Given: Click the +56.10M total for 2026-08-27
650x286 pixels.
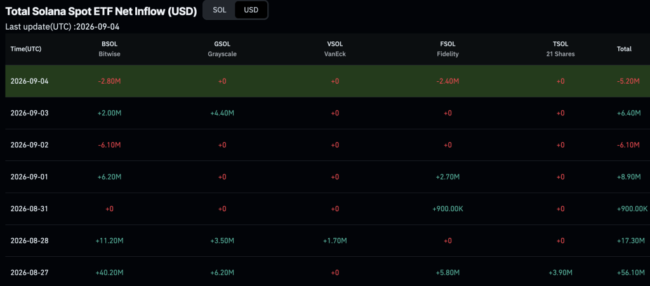Looking at the screenshot, I should tap(631, 272).
